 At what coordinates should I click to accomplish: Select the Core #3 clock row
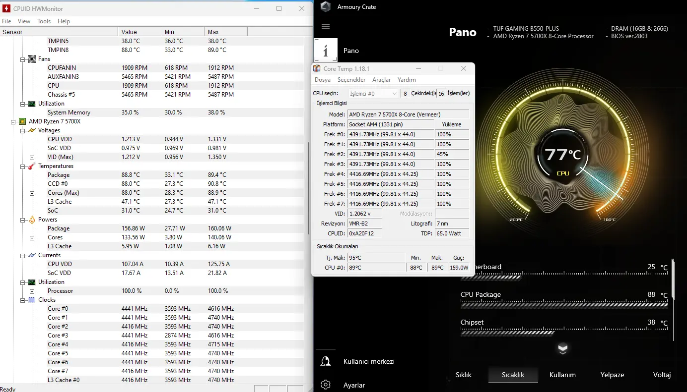(x=151, y=336)
